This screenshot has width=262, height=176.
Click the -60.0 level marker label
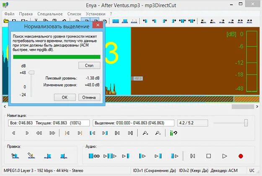click(138, 78)
